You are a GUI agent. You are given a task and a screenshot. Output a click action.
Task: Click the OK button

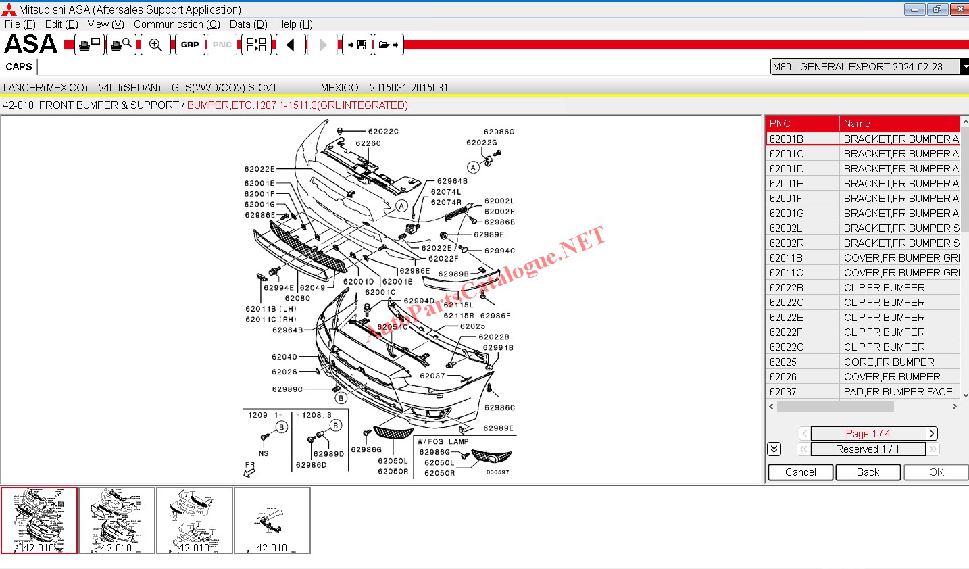(x=937, y=472)
